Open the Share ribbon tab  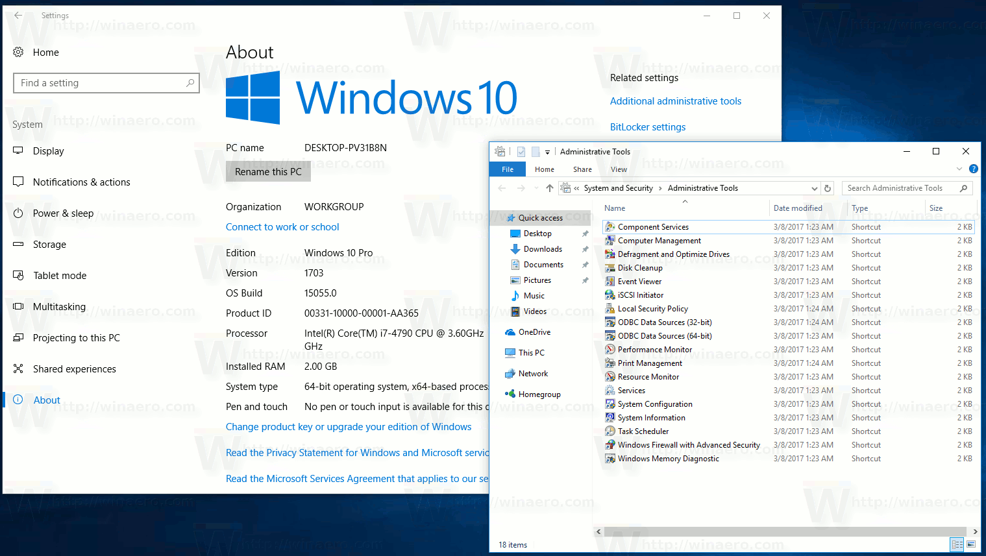(x=582, y=169)
